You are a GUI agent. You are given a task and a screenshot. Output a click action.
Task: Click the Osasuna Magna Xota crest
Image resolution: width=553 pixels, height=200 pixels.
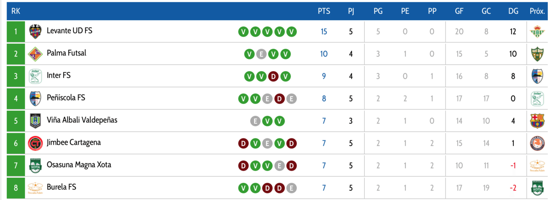(35, 166)
